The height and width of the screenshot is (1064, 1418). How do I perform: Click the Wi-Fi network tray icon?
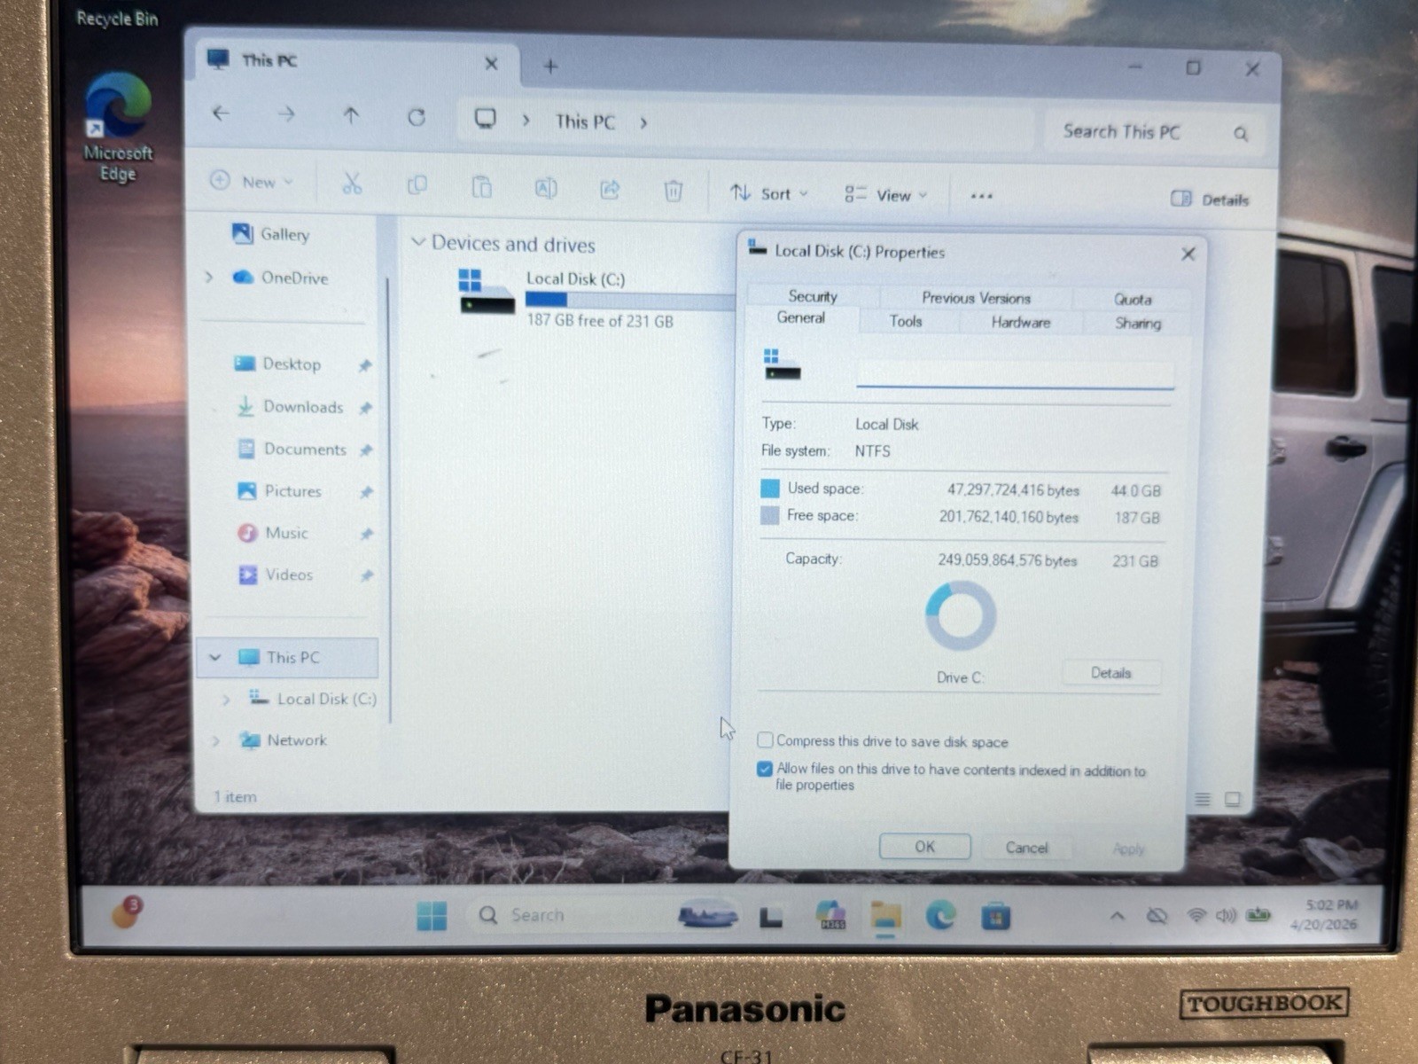click(1196, 915)
